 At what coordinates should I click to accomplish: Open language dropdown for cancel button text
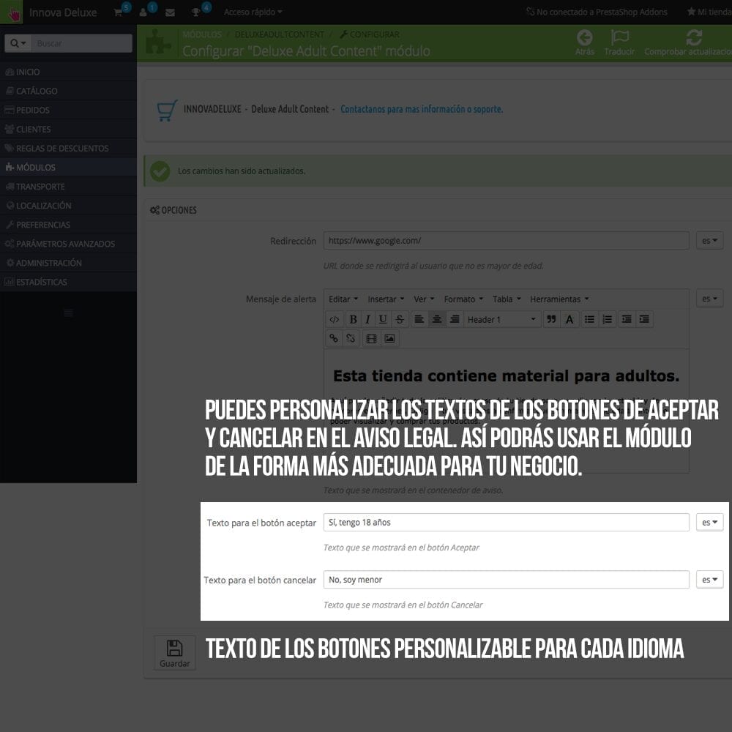tap(709, 579)
